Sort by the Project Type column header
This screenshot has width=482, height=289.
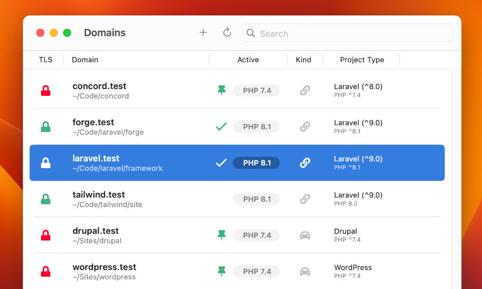pyautogui.click(x=362, y=60)
